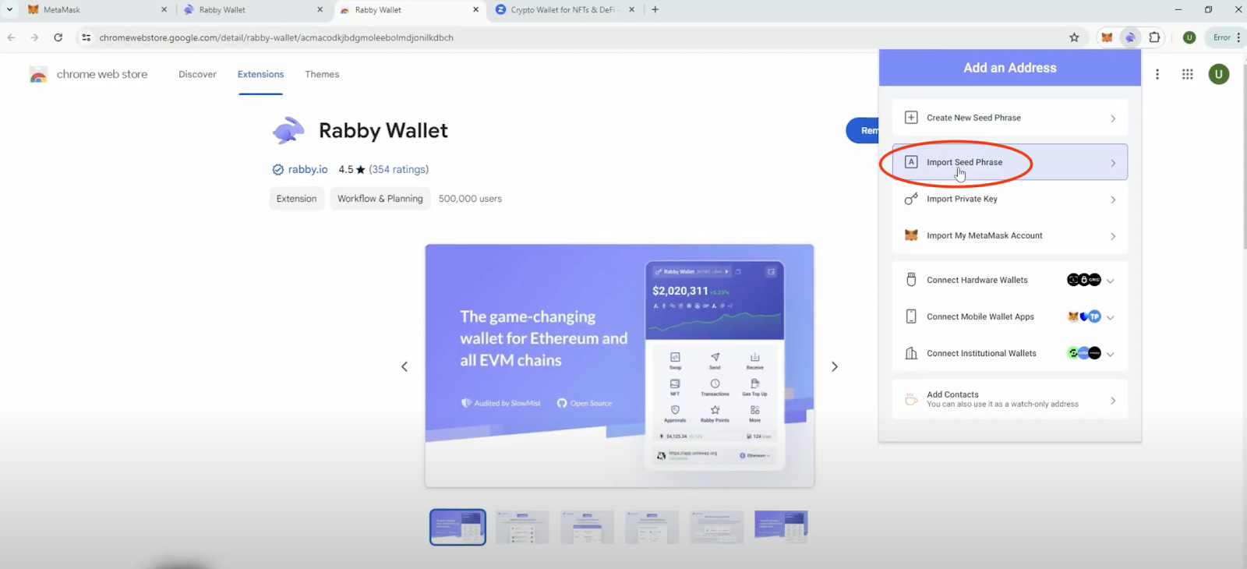This screenshot has height=569, width=1247.
Task: Open Import My MetaMask Account chevron
Action: pos(1113,236)
